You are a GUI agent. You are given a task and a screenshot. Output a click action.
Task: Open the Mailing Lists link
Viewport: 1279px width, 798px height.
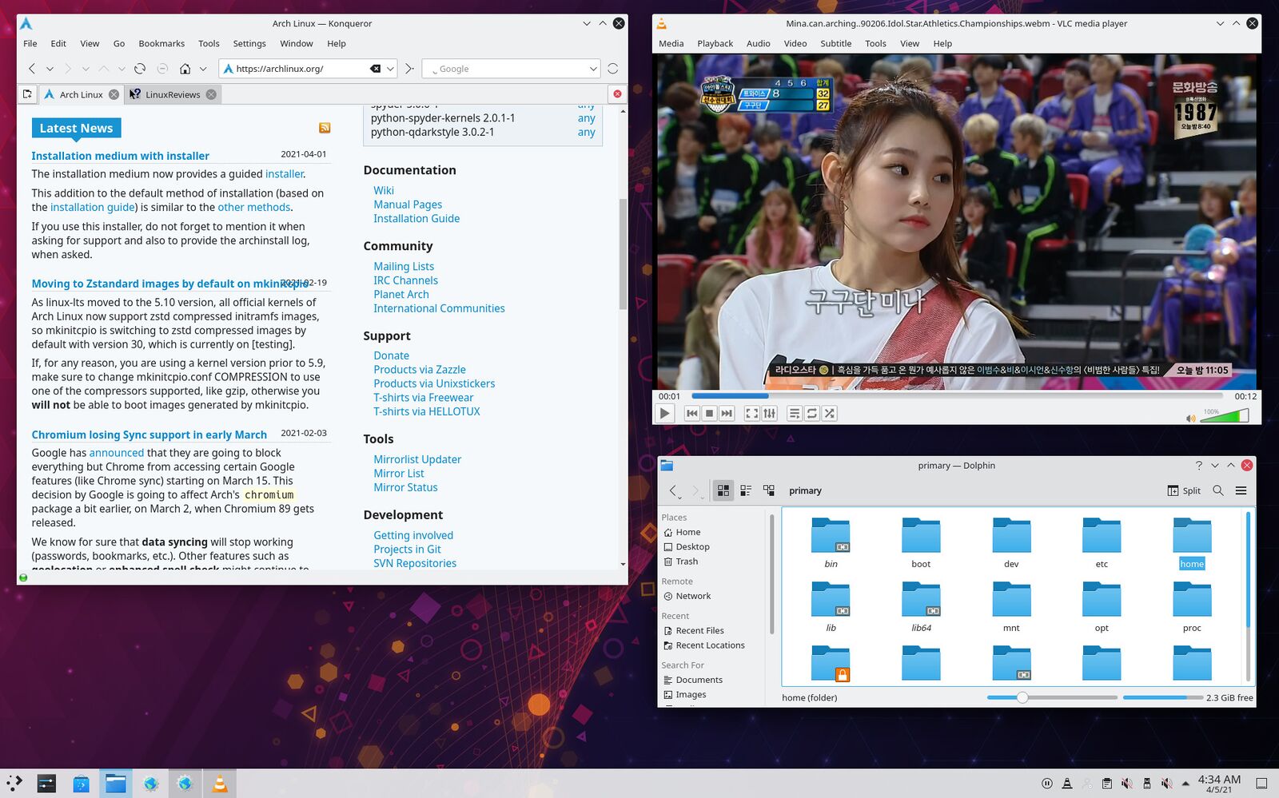[404, 266]
